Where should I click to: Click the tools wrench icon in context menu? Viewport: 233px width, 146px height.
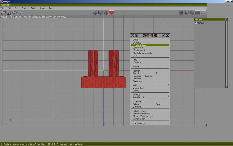(167, 36)
